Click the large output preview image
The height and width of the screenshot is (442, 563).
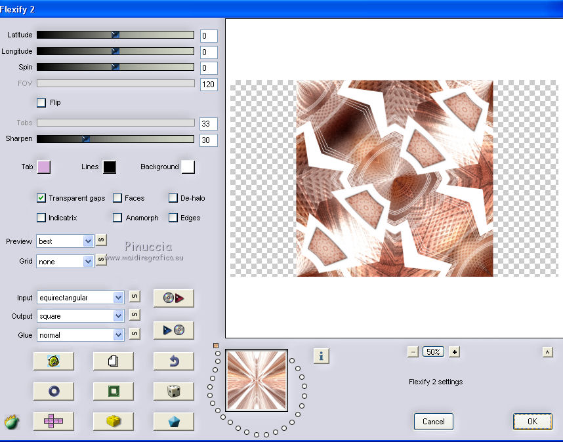click(394, 178)
